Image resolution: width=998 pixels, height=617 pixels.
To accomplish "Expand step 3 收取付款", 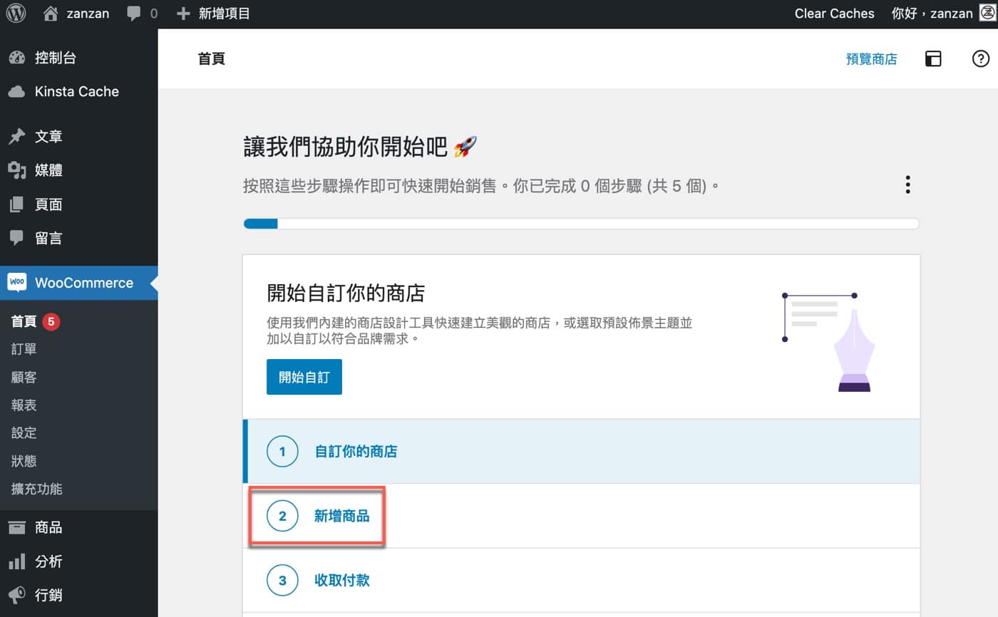I will [581, 580].
